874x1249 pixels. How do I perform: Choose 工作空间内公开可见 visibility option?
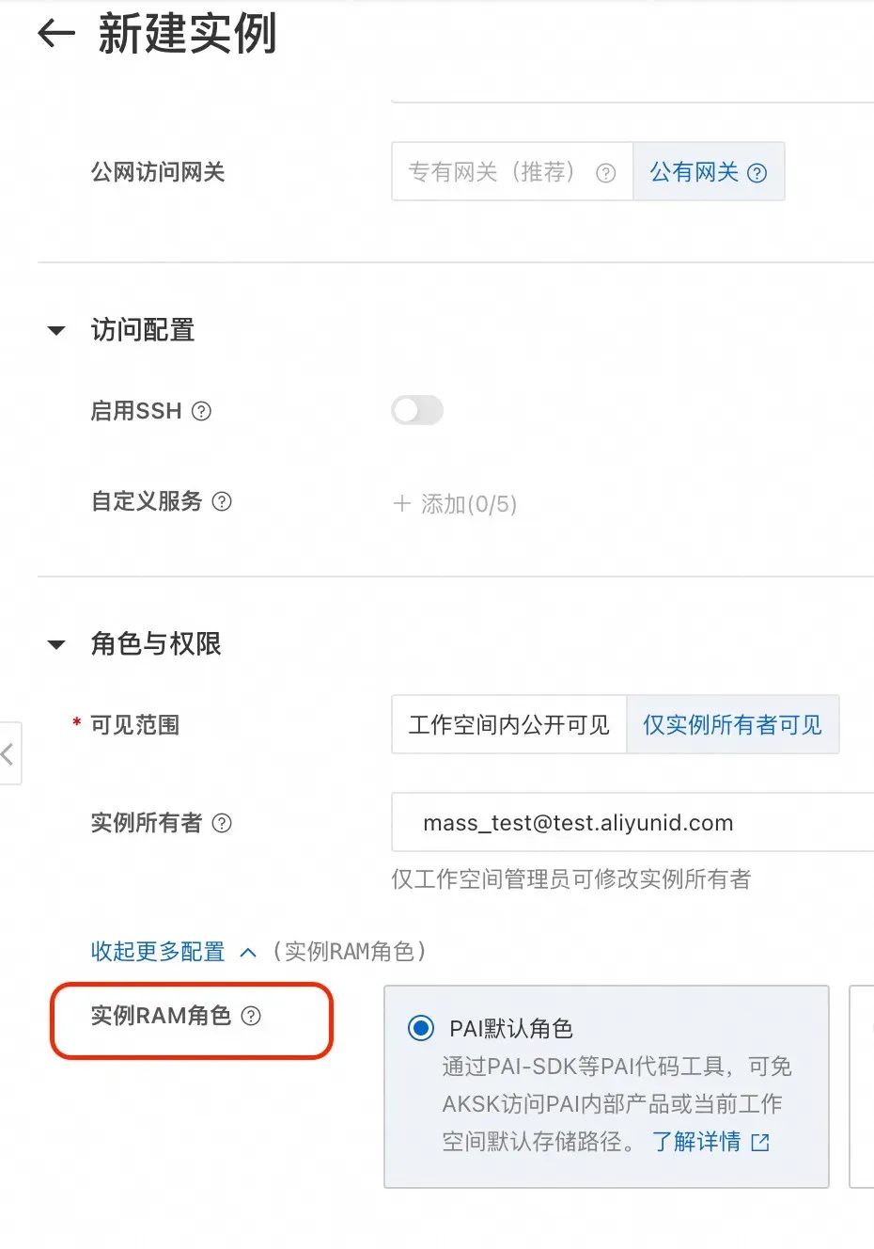click(509, 725)
